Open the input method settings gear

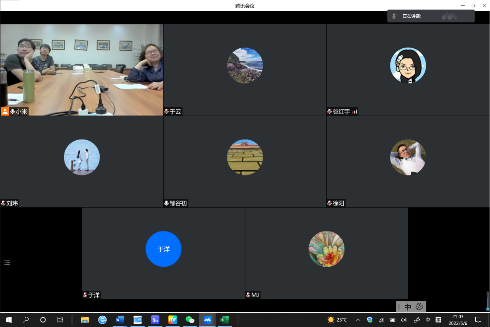(x=419, y=307)
